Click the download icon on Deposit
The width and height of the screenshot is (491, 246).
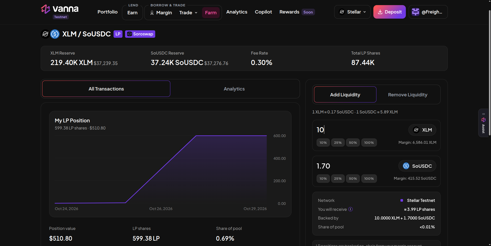coord(380,12)
